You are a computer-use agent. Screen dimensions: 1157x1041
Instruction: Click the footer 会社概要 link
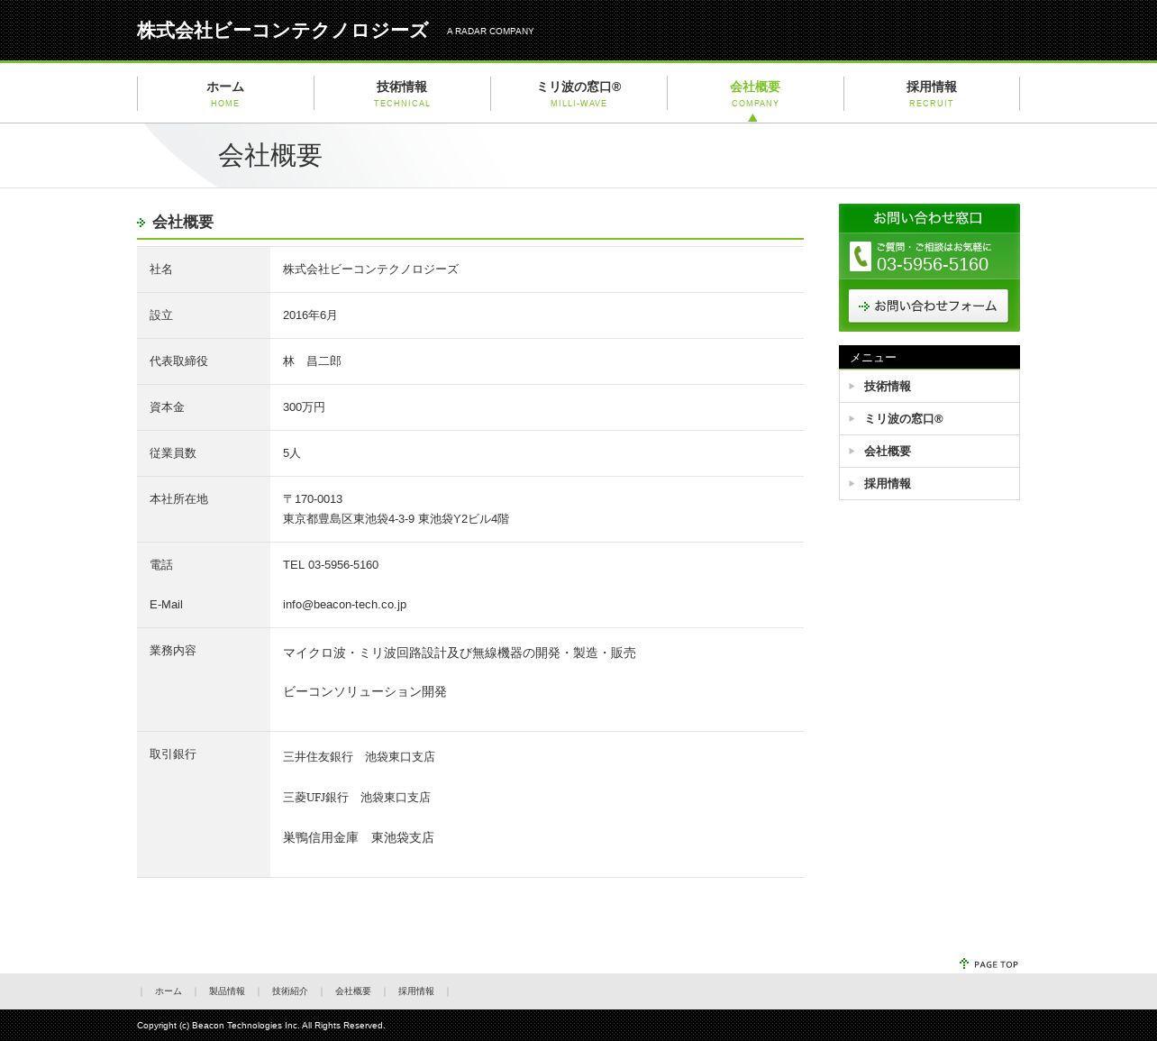pos(353,991)
